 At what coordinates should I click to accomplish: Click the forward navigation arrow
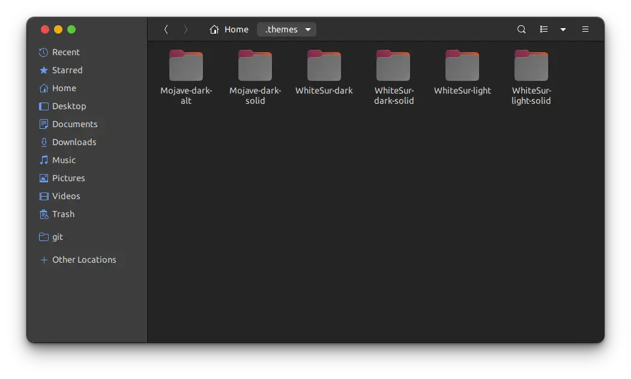coord(186,29)
